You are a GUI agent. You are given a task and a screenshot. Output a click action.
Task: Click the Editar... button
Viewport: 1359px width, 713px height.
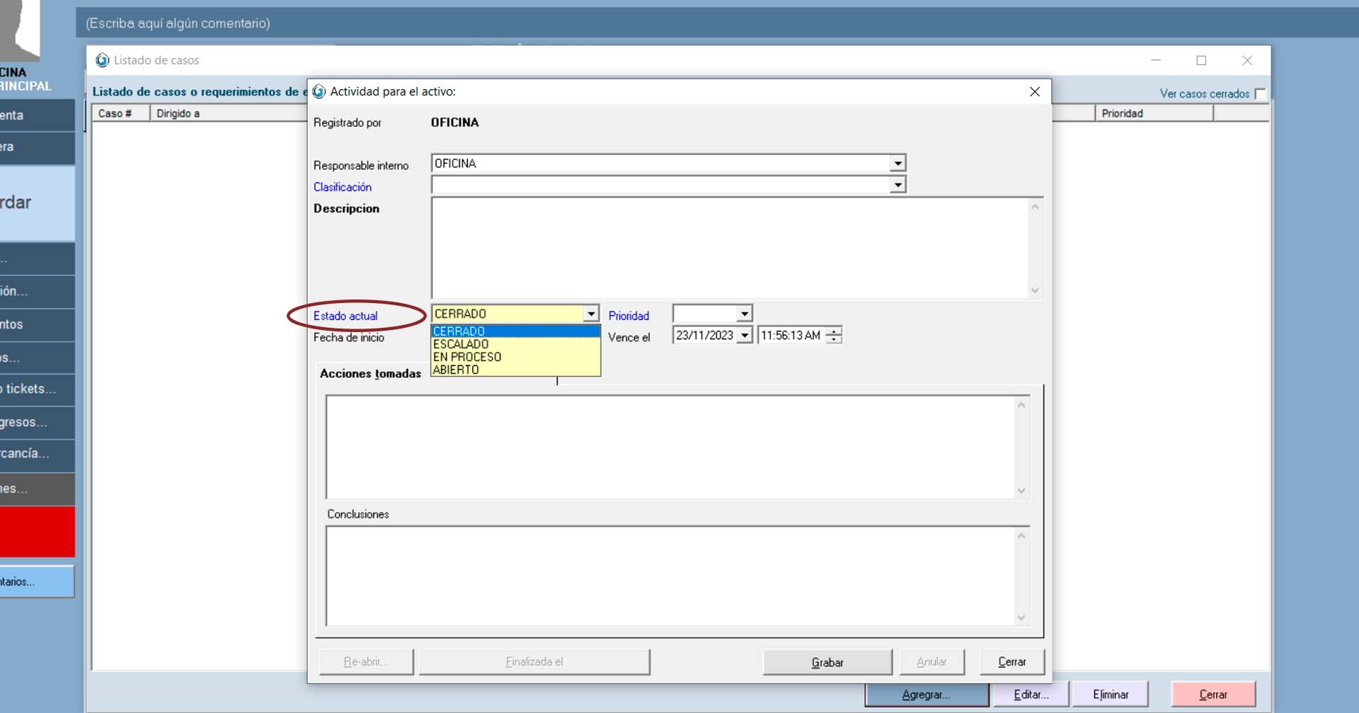point(1031,695)
